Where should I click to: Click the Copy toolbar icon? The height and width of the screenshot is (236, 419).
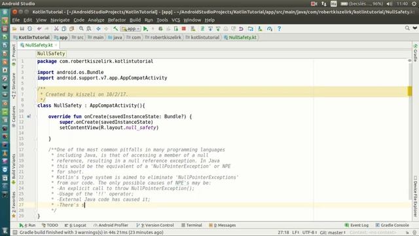click(64, 29)
